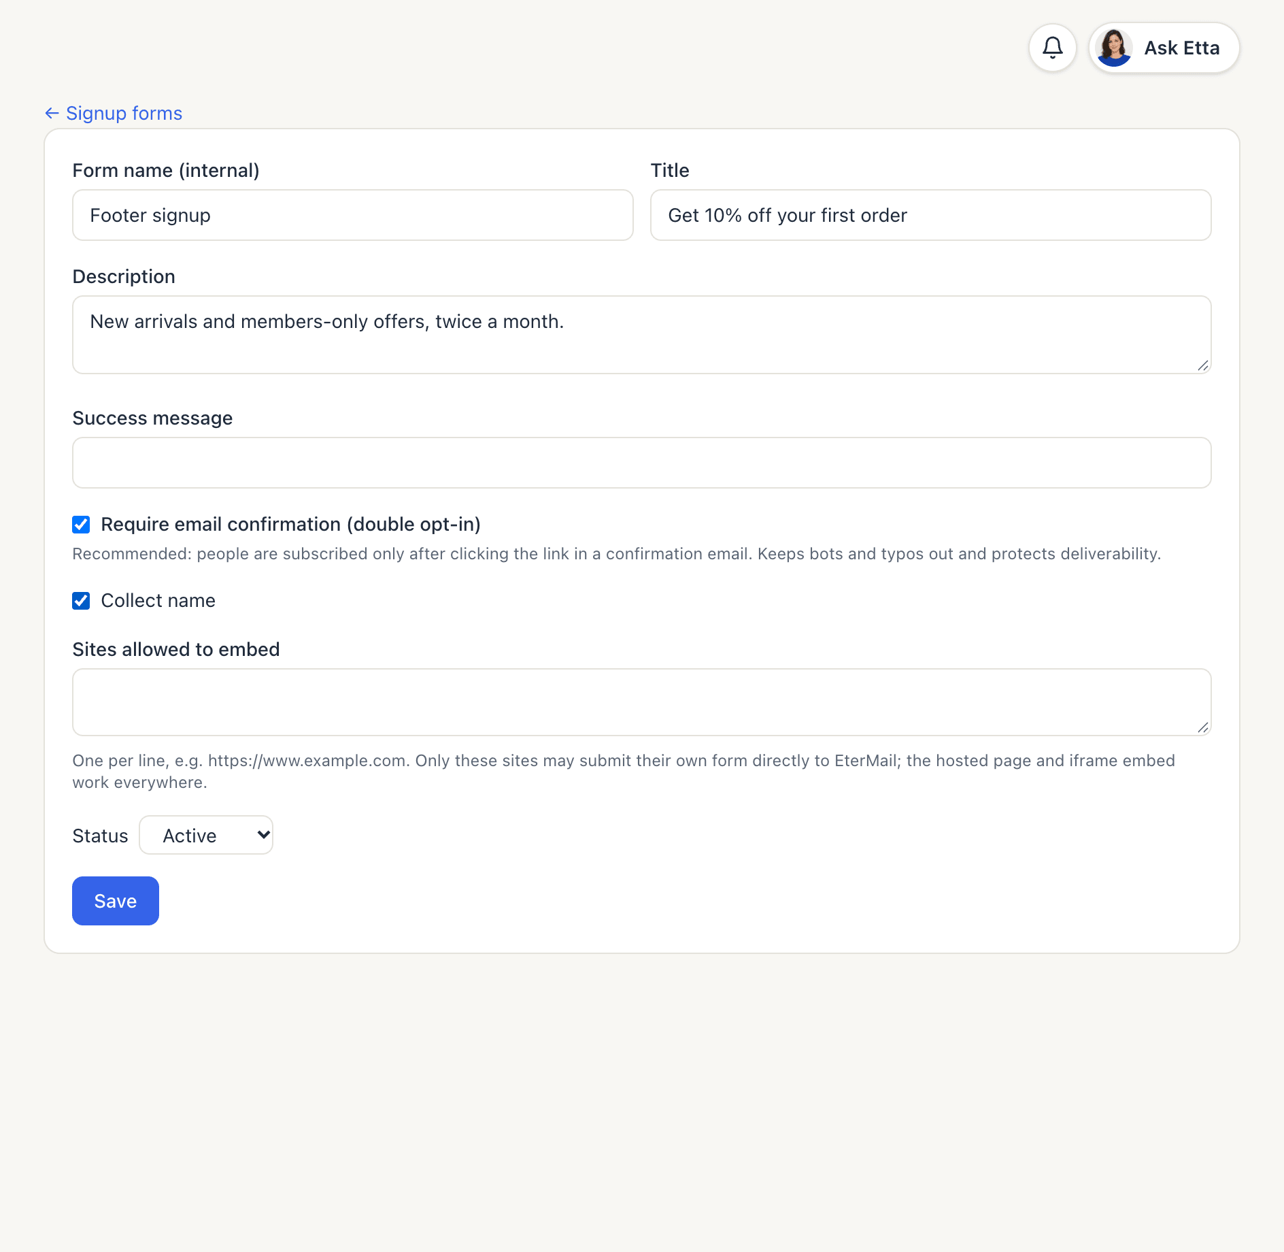Click the Etta avatar picture

tap(1114, 48)
